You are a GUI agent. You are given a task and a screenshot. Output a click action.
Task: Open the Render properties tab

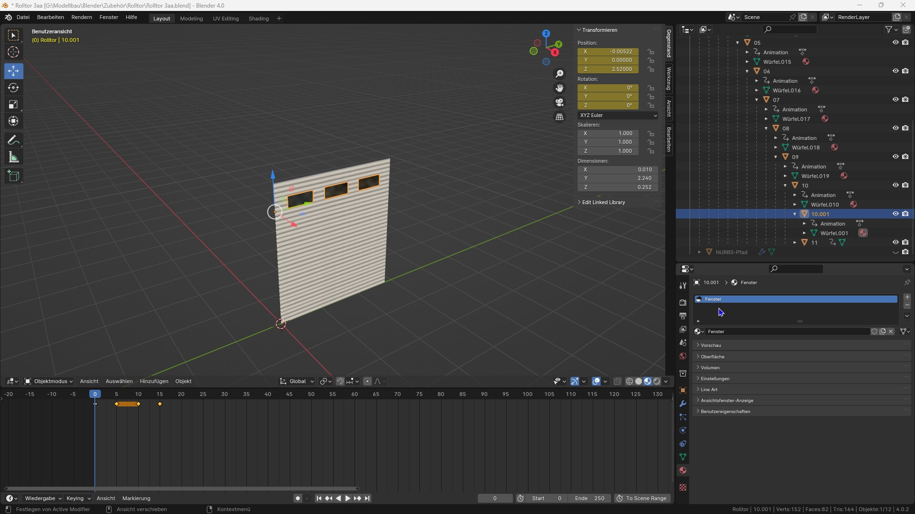click(x=683, y=302)
